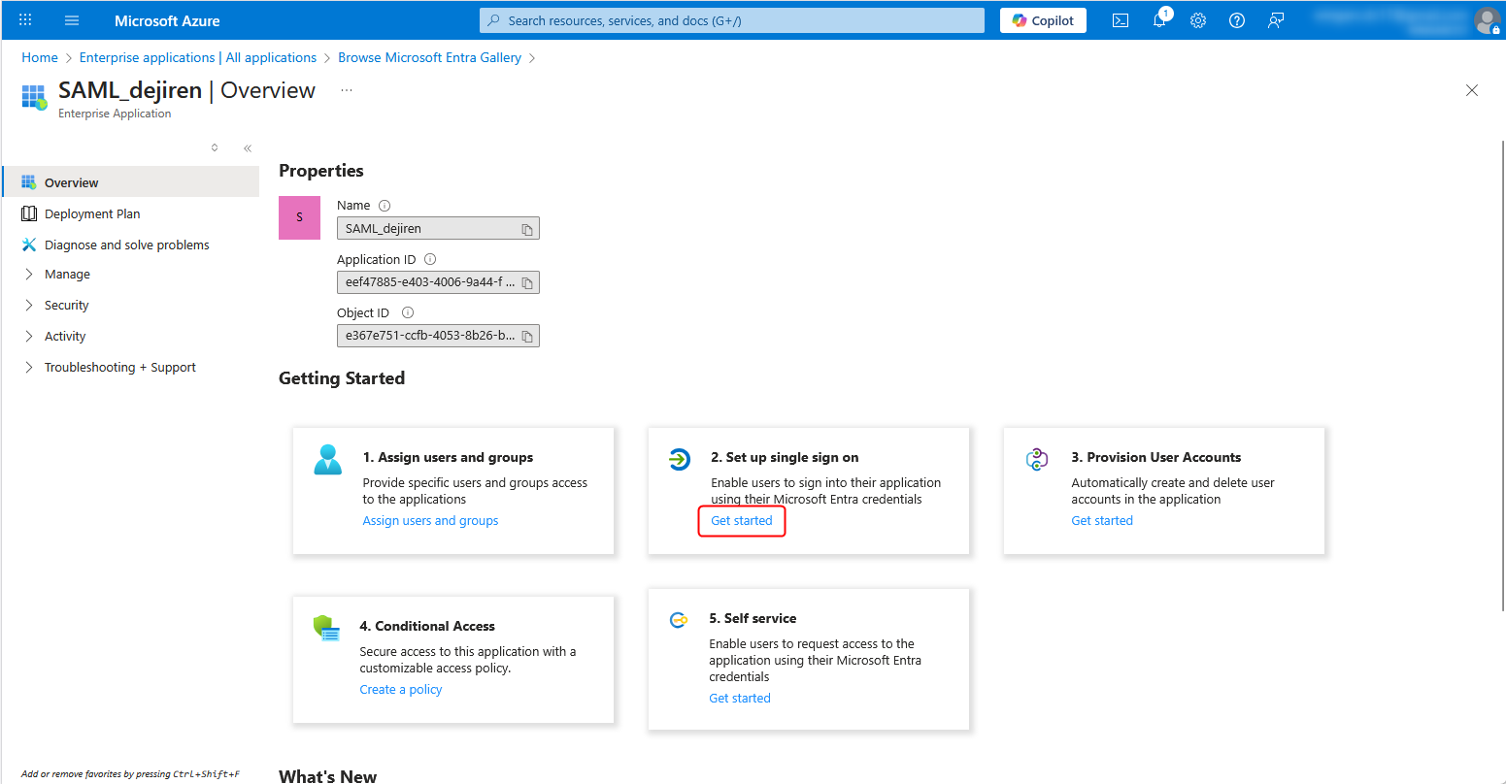The image size is (1506, 784).
Task: Click the Application ID text field
Action: [x=438, y=282]
